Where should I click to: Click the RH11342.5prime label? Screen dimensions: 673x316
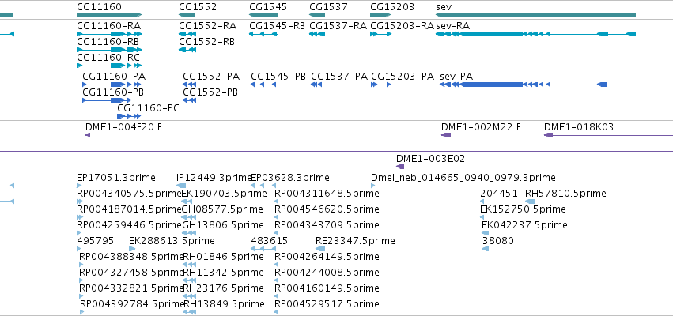click(x=223, y=273)
